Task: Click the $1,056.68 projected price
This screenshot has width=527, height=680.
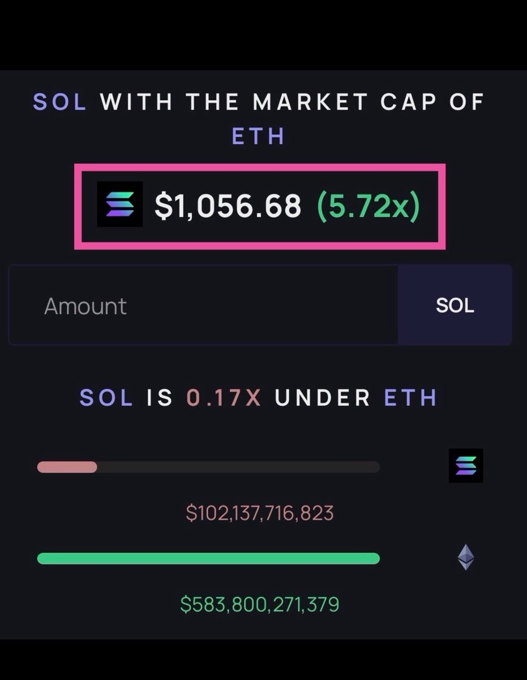Action: 228,205
